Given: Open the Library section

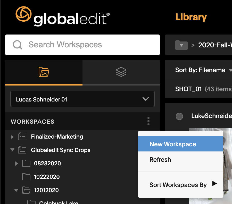Looking at the screenshot, I should click(x=191, y=17).
